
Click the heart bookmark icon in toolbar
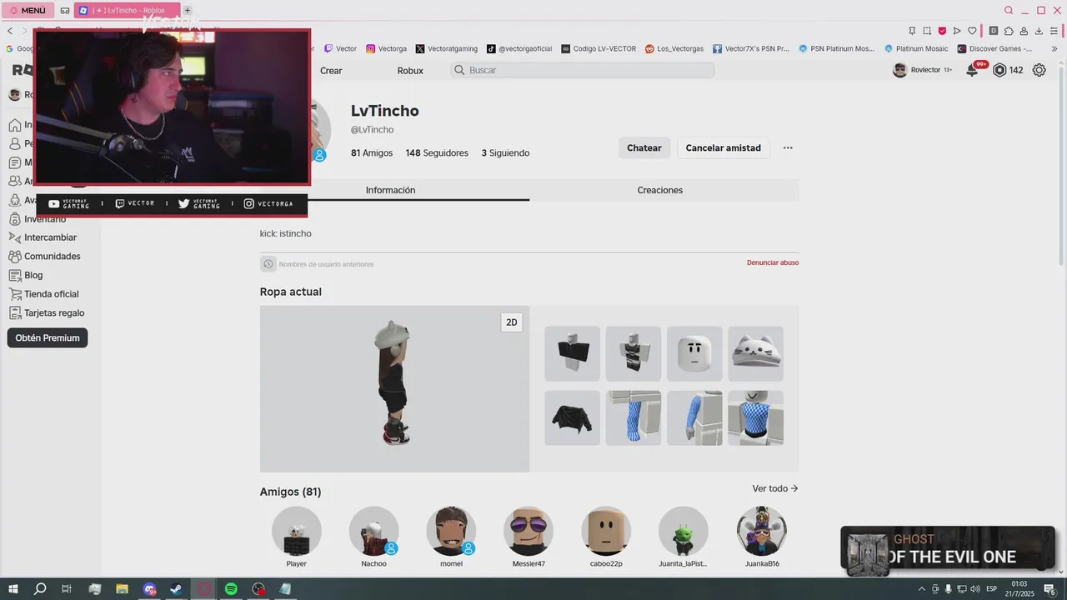coord(972,31)
